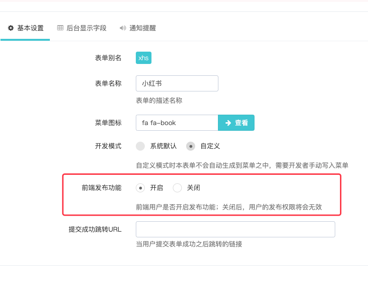Click the speaker icon beside 通知提醒
Image resolution: width=368 pixels, height=298 pixels.
[123, 28]
